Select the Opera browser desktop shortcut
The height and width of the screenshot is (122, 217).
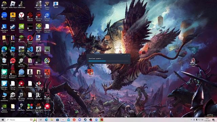(x=30, y=40)
